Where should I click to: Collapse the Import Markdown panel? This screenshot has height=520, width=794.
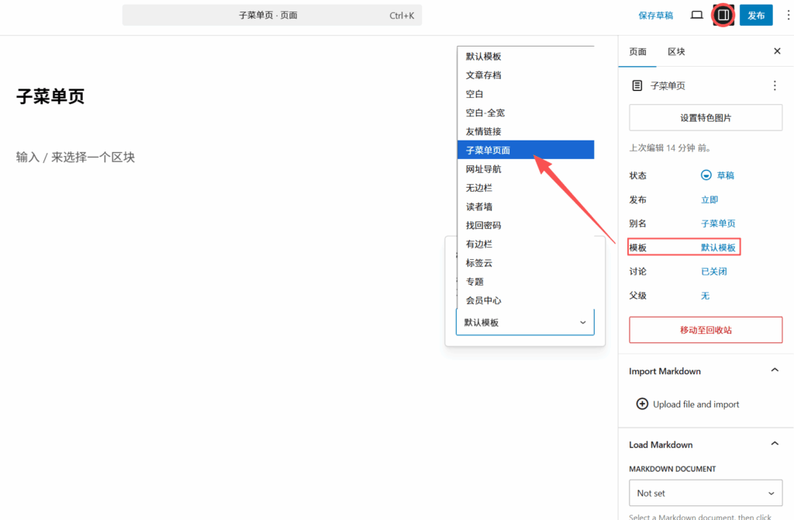coord(774,371)
